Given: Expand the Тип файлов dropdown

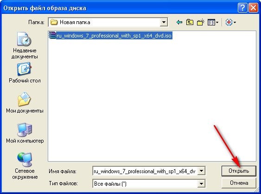Looking at the screenshot, I should (x=201, y=184).
